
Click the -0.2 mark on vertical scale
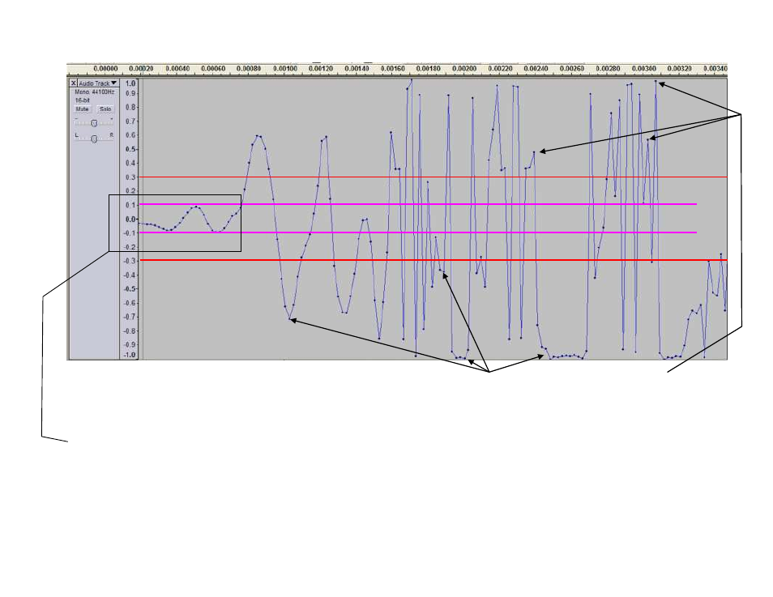pyautogui.click(x=129, y=247)
